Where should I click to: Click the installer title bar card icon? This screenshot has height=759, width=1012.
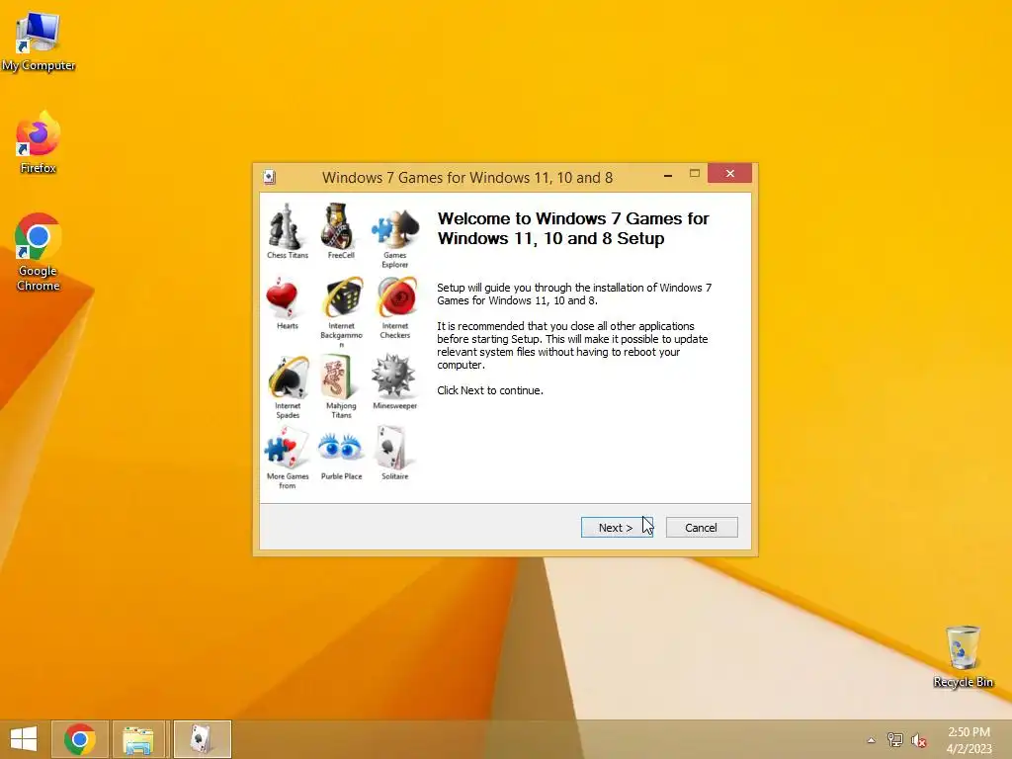click(x=270, y=177)
